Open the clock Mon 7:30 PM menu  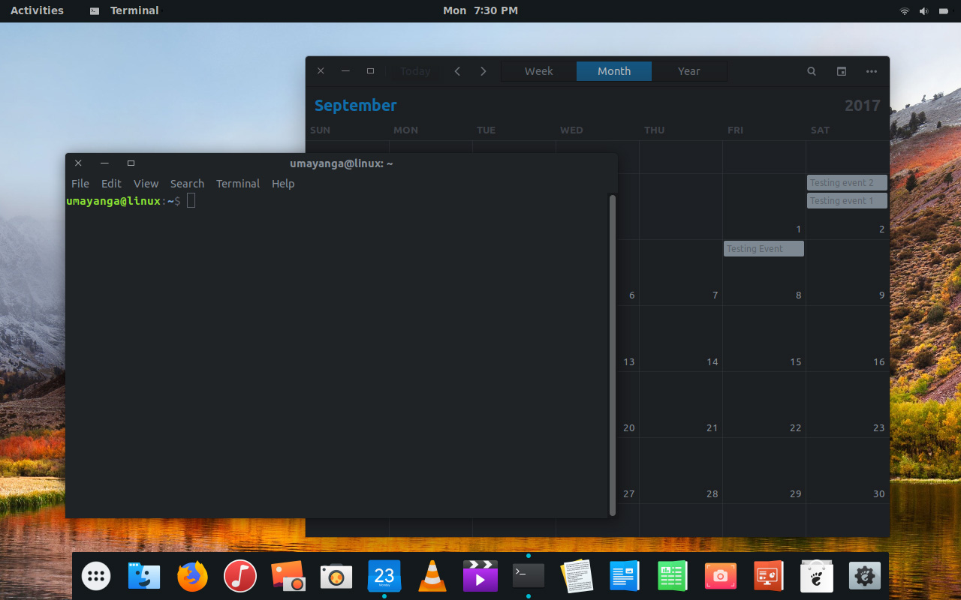(x=480, y=10)
